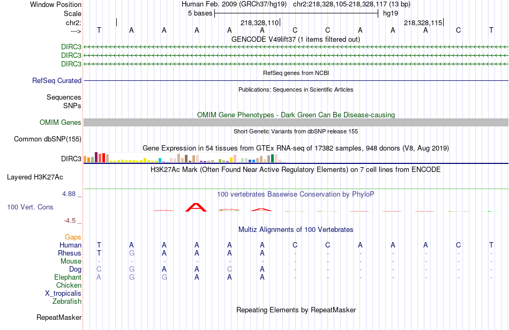Click the large red A PhyloP logo
Screen dimensions: 509x330
(x=196, y=207)
